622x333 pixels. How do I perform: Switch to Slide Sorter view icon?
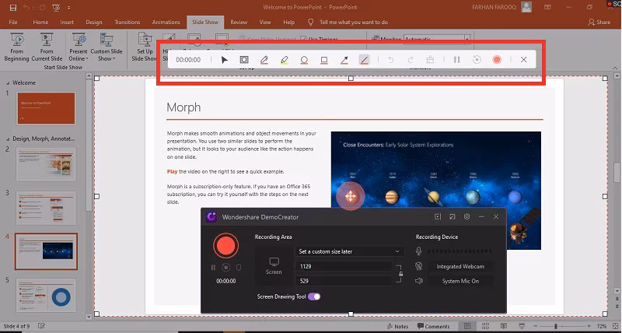(485, 326)
